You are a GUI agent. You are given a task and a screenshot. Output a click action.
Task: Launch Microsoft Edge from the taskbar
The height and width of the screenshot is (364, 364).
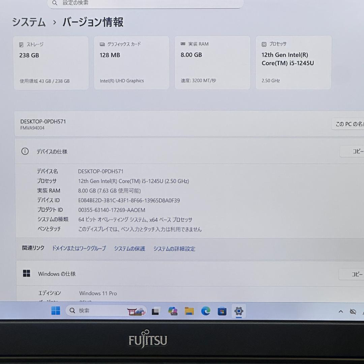click(206, 311)
